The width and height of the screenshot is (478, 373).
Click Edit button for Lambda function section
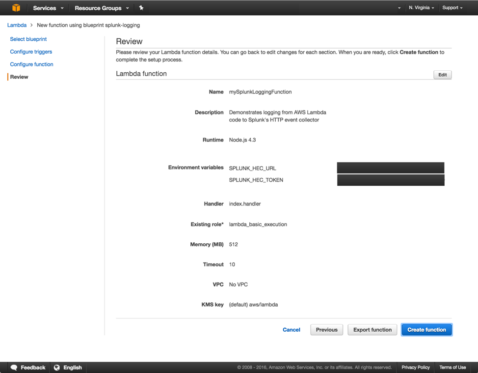tap(442, 75)
